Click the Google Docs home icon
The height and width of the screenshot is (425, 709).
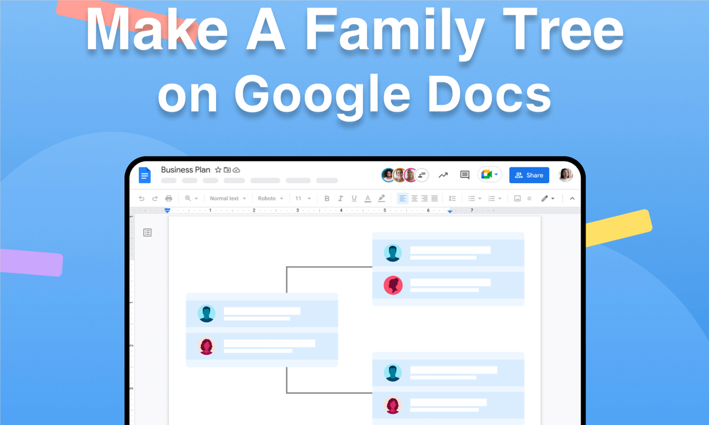tap(145, 175)
